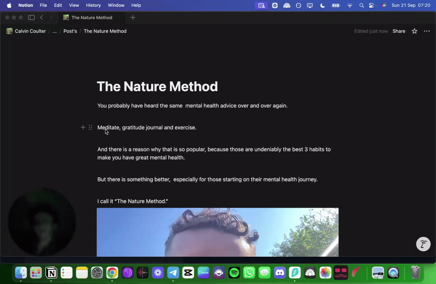Click the Calvin Coulter workspace avatar icon
Image resolution: width=436 pixels, height=284 pixels.
click(x=9, y=31)
